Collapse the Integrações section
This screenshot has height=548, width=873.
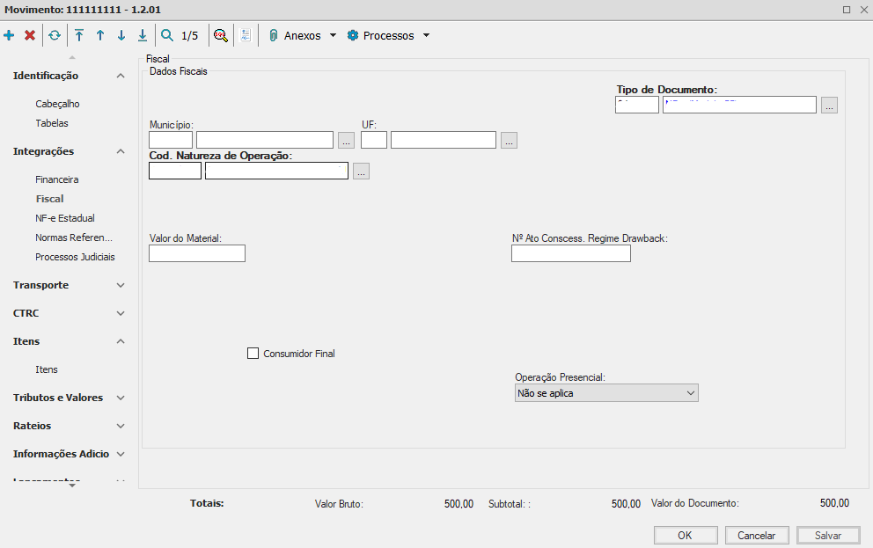click(x=121, y=151)
